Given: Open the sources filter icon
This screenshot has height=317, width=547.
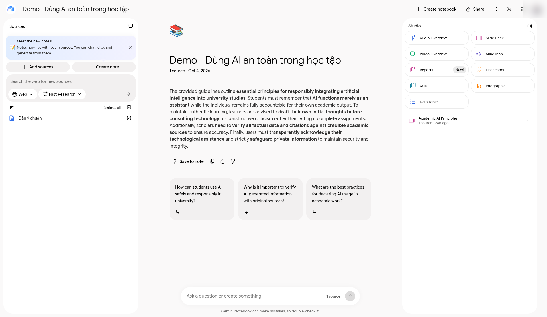Looking at the screenshot, I should point(12,107).
